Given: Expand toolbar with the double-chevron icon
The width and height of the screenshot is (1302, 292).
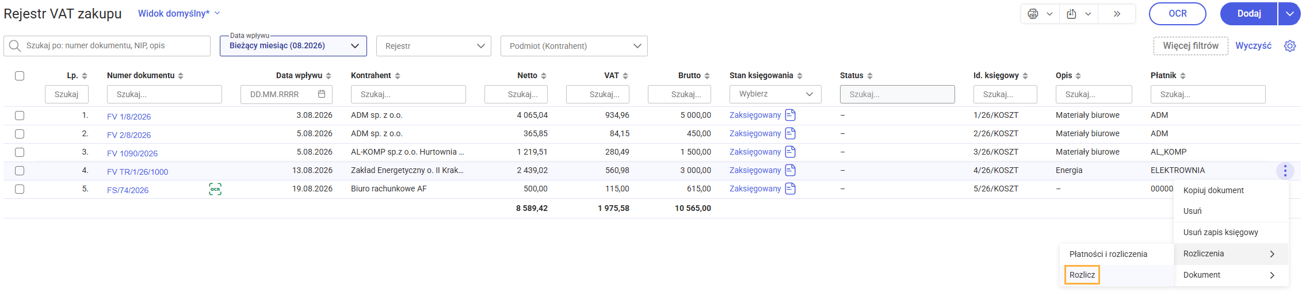Looking at the screenshot, I should click(1117, 14).
